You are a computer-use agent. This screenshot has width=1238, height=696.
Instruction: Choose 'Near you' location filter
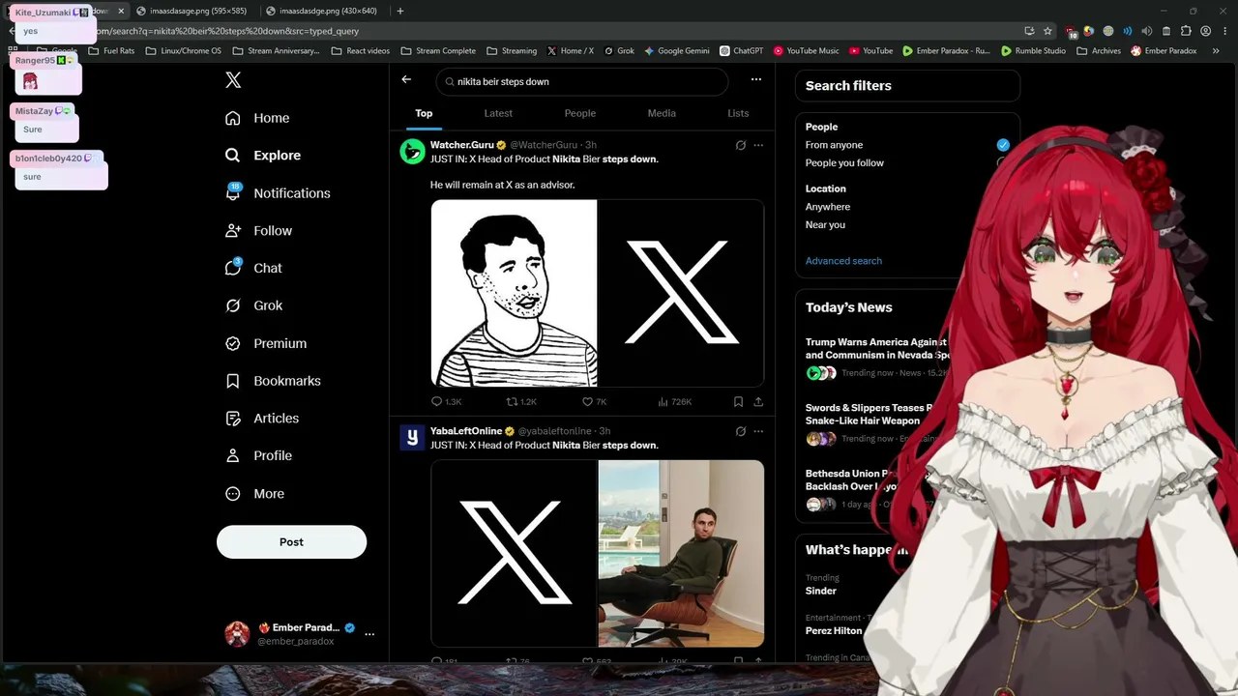tap(825, 225)
